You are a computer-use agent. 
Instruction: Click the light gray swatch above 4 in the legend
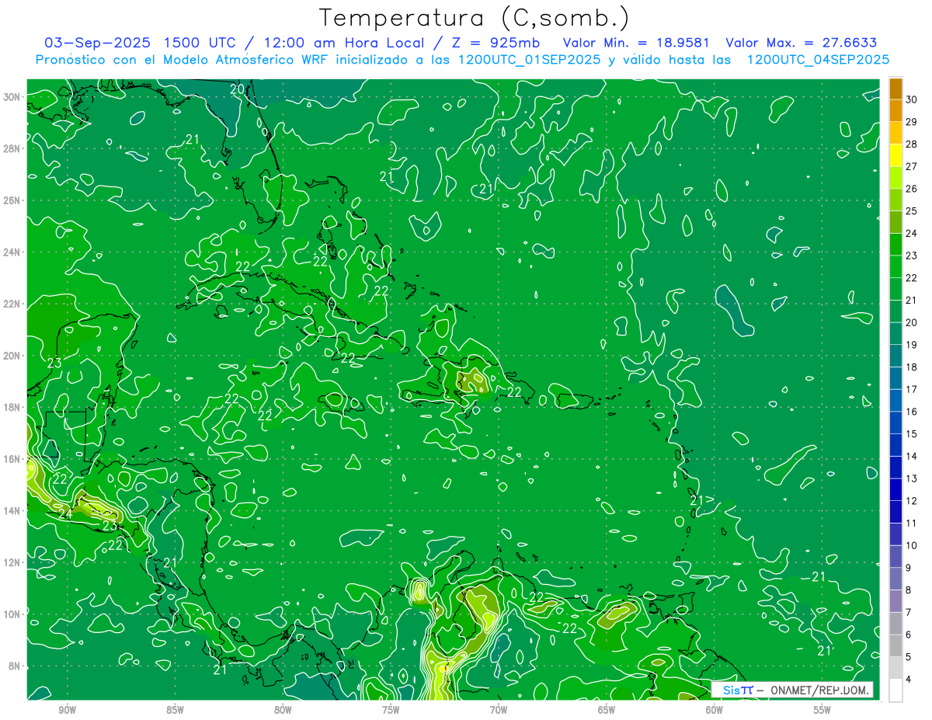pos(895,668)
